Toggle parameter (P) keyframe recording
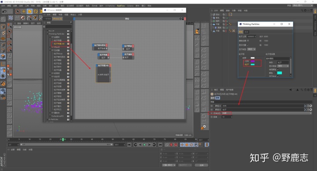Image resolution: width=317 pixels, height=171 pixels. (x=196, y=145)
